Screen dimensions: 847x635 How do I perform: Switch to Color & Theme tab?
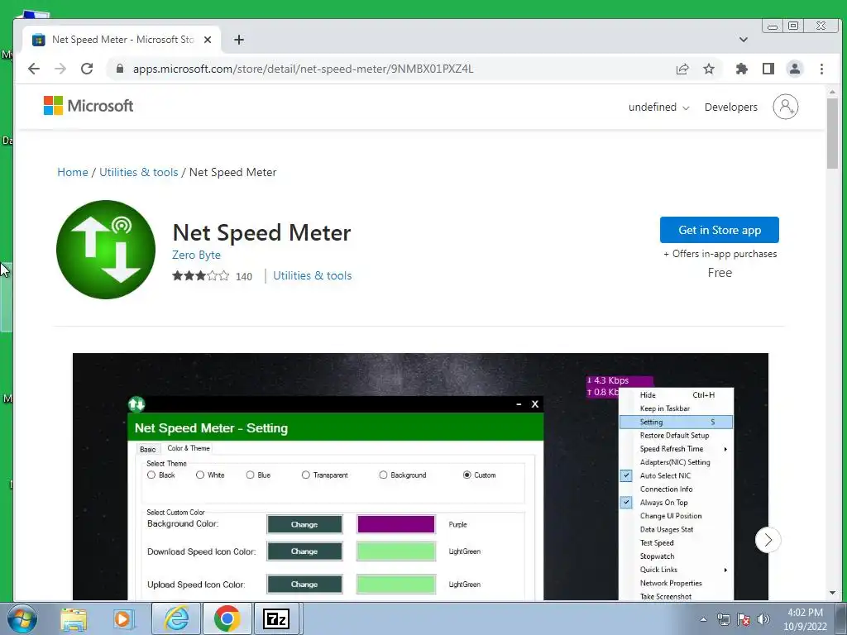click(189, 448)
